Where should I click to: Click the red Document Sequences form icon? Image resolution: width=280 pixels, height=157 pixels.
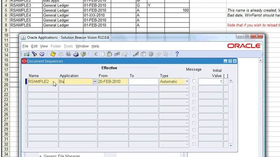(24, 61)
